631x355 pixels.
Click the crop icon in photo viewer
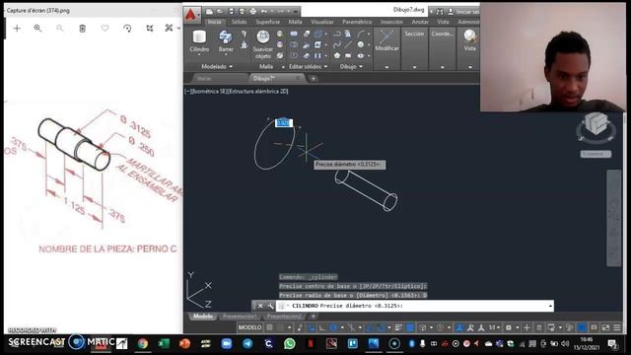[150, 29]
